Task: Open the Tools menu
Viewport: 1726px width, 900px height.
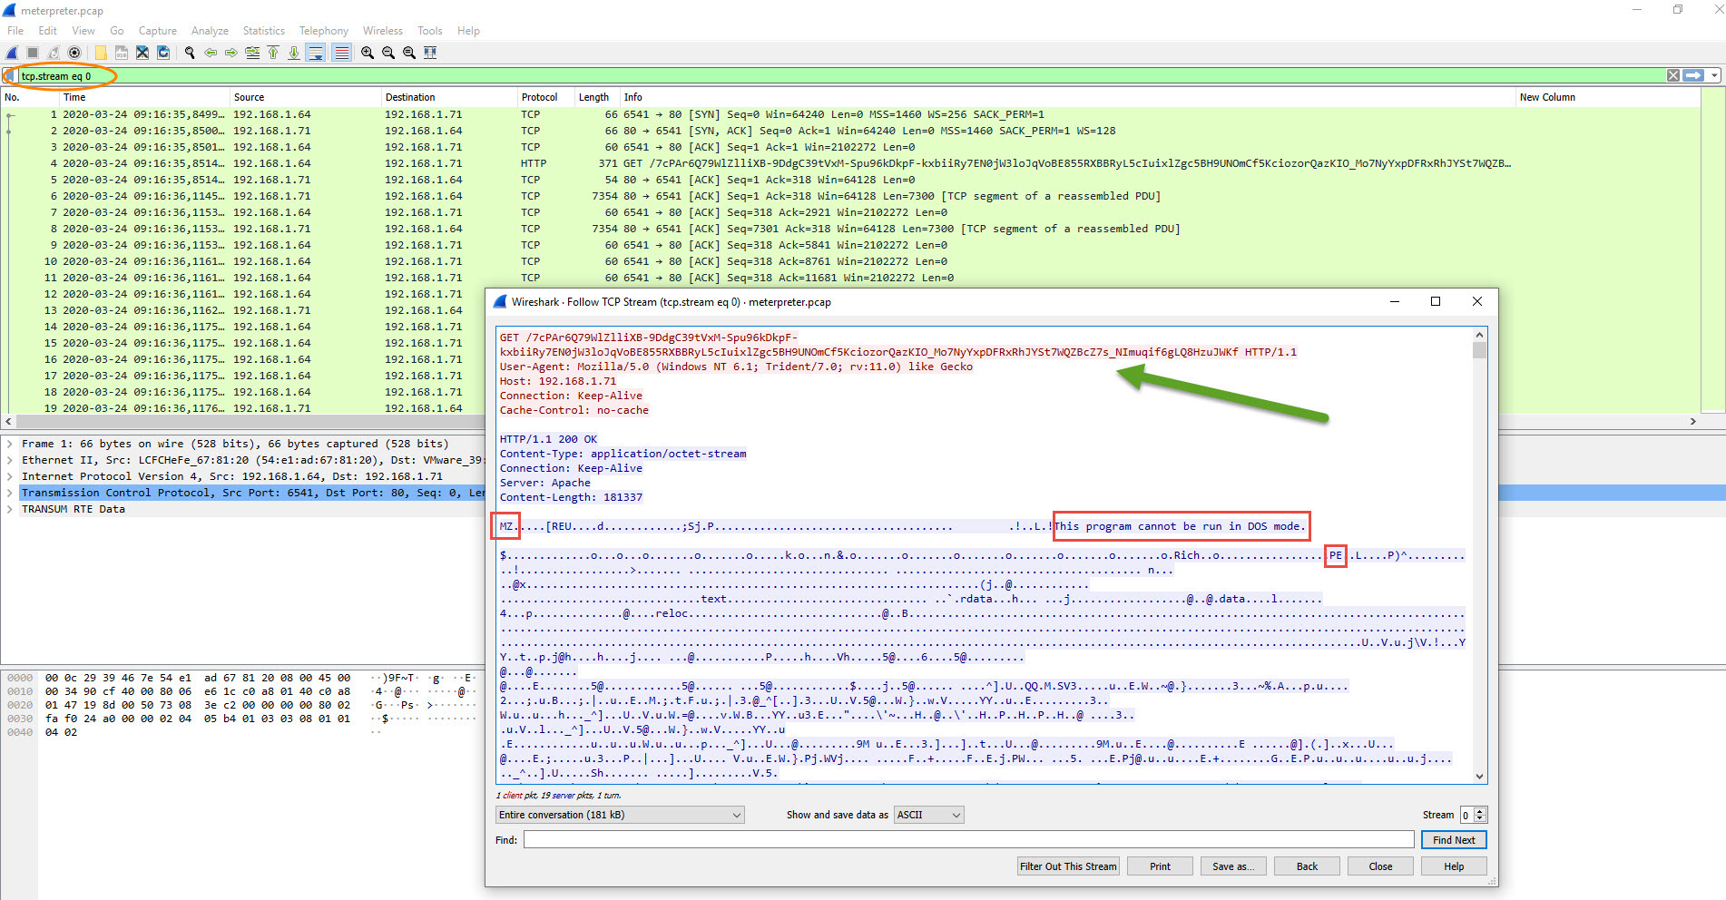Action: [430, 31]
